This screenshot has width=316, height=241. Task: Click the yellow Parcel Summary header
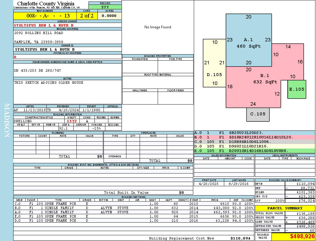point(285,208)
